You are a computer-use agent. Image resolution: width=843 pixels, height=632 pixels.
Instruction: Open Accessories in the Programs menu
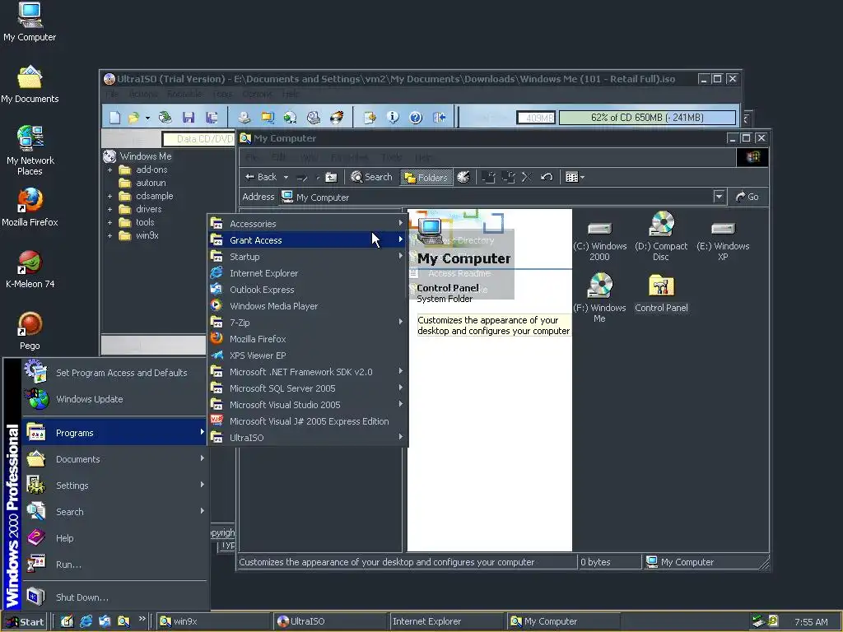pos(308,224)
